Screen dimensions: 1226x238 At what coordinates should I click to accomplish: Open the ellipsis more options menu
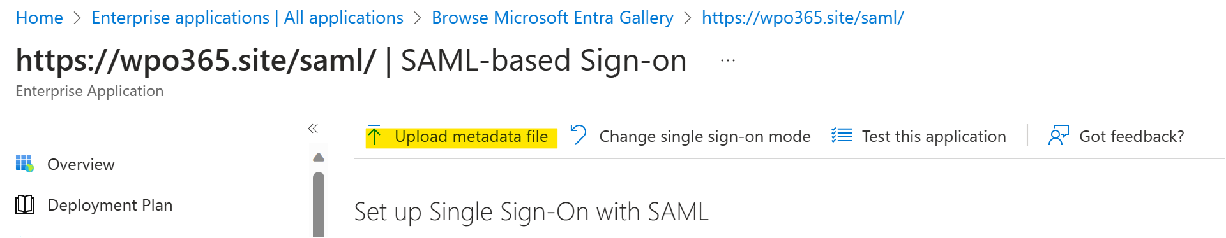point(728,61)
